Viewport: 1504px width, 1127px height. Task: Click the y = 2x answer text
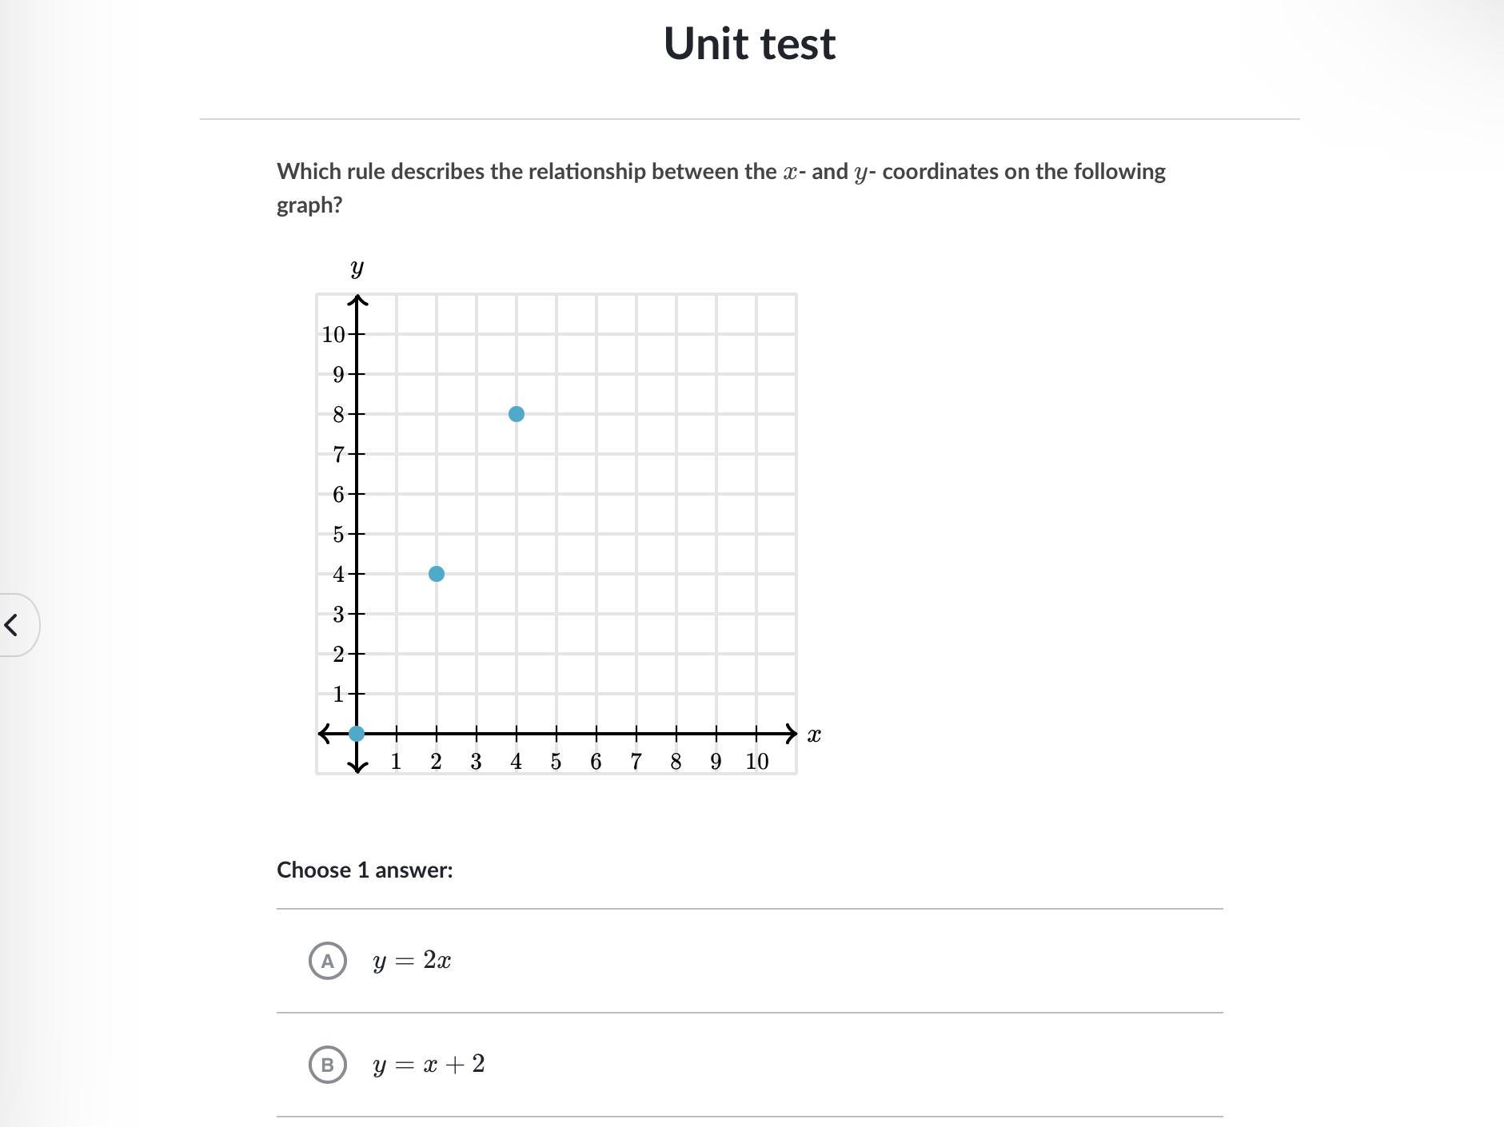tap(412, 960)
